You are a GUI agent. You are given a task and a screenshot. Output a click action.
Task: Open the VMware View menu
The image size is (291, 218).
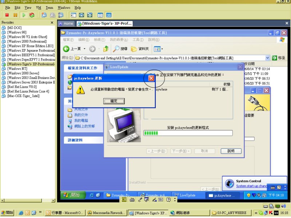(28, 8)
